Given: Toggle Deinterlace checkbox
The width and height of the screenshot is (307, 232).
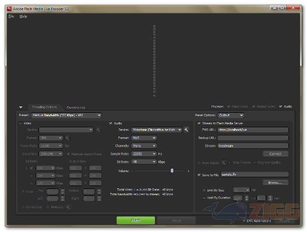Looking at the screenshot, I should point(23,207).
